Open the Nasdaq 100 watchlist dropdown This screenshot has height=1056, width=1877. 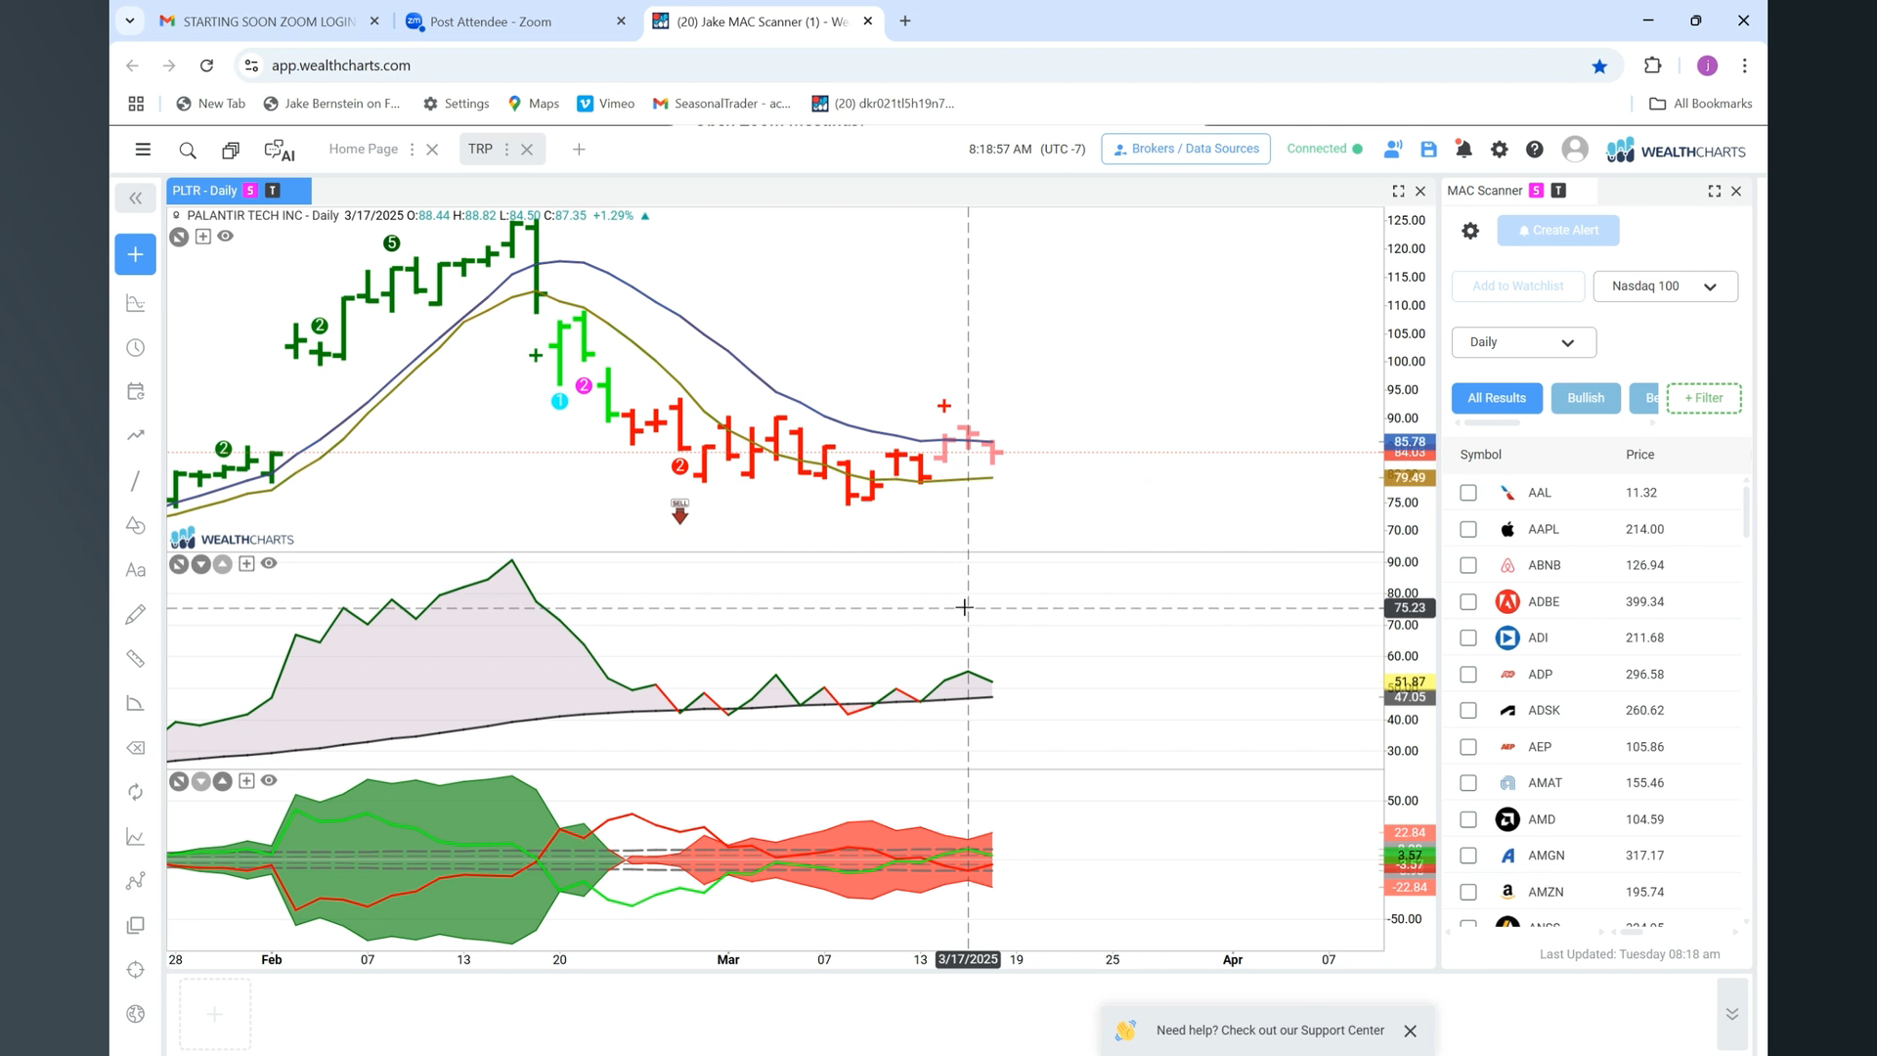click(x=1665, y=286)
